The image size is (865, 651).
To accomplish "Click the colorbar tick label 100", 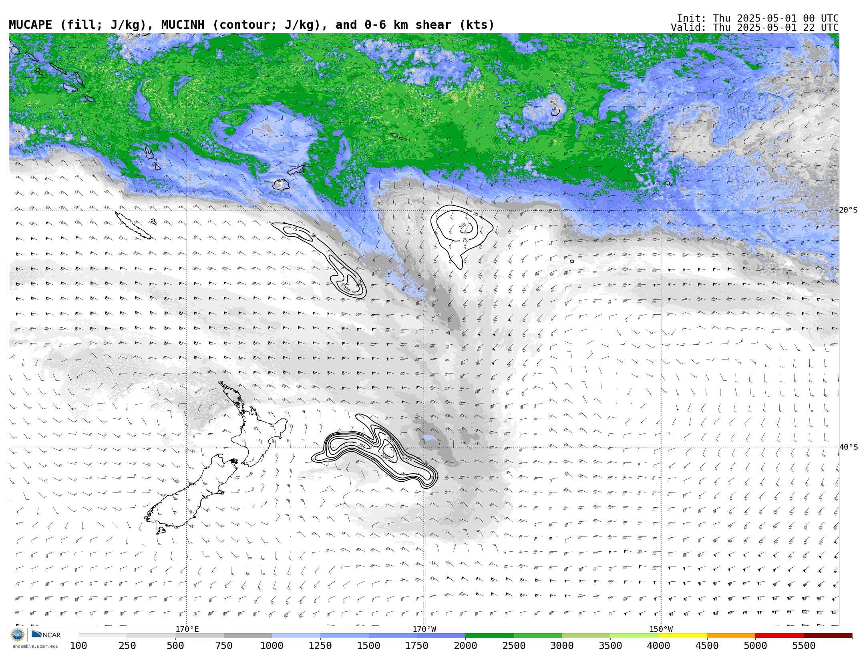I will [x=79, y=646].
